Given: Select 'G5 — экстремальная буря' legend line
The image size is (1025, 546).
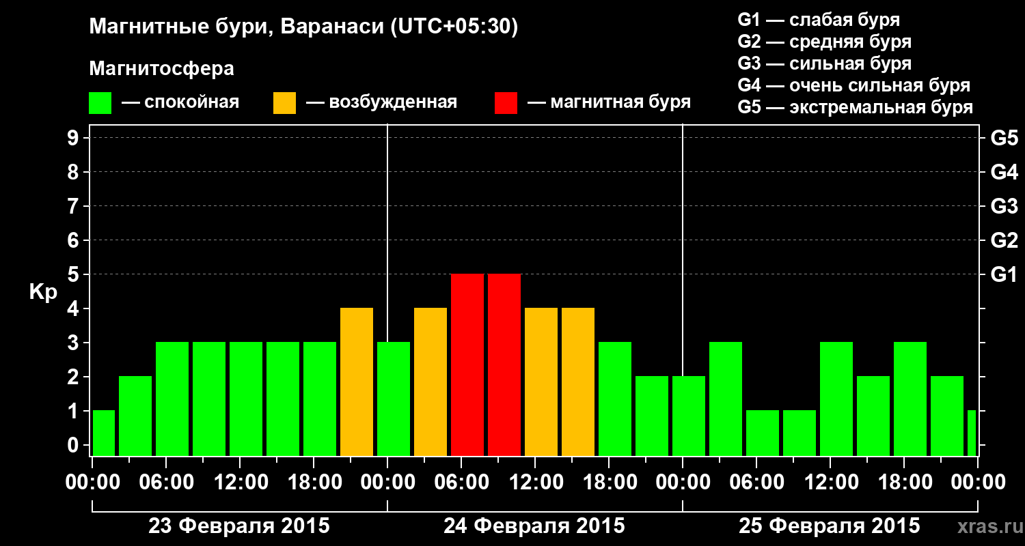Looking at the screenshot, I should [855, 108].
